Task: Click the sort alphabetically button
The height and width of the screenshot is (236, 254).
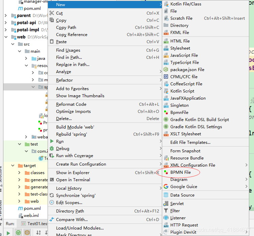Action: [38, 233]
